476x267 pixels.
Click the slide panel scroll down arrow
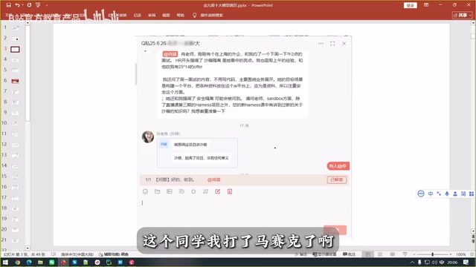click(x=28, y=248)
